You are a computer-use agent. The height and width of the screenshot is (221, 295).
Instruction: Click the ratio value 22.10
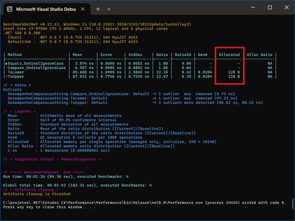click(162, 72)
